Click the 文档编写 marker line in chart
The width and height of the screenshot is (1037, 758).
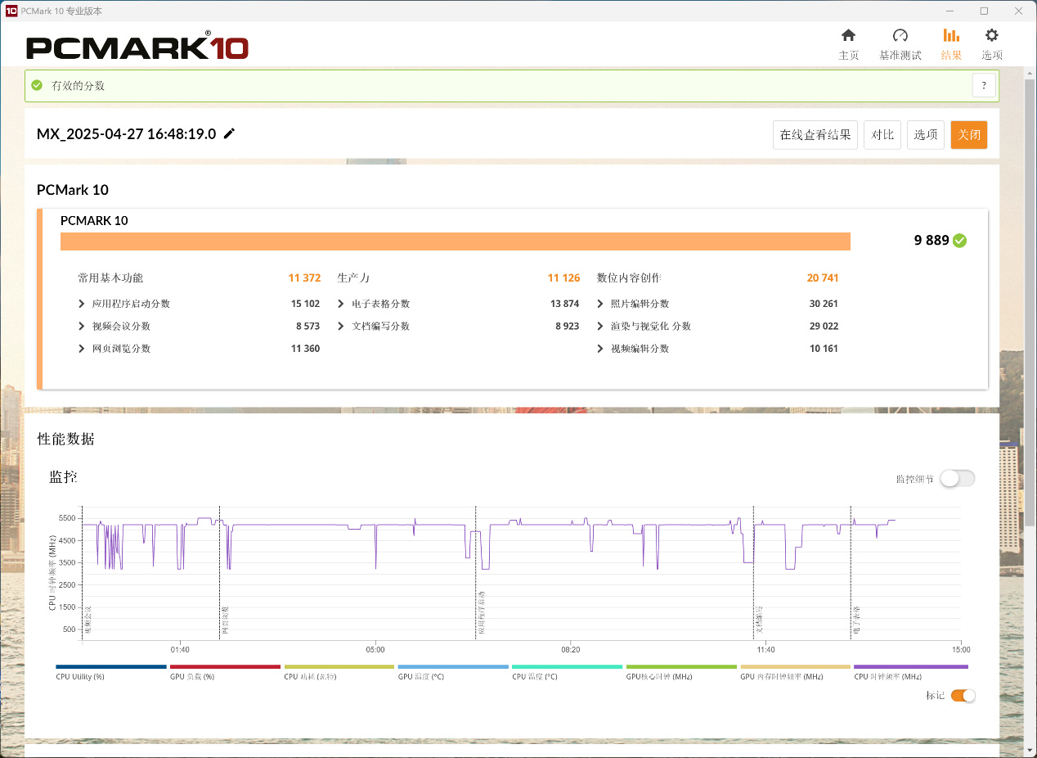pos(752,573)
